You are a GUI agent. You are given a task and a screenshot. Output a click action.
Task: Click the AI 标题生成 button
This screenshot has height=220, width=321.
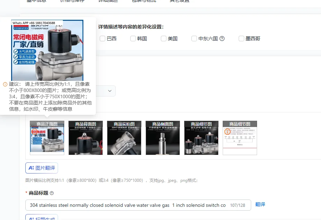[42, 217]
